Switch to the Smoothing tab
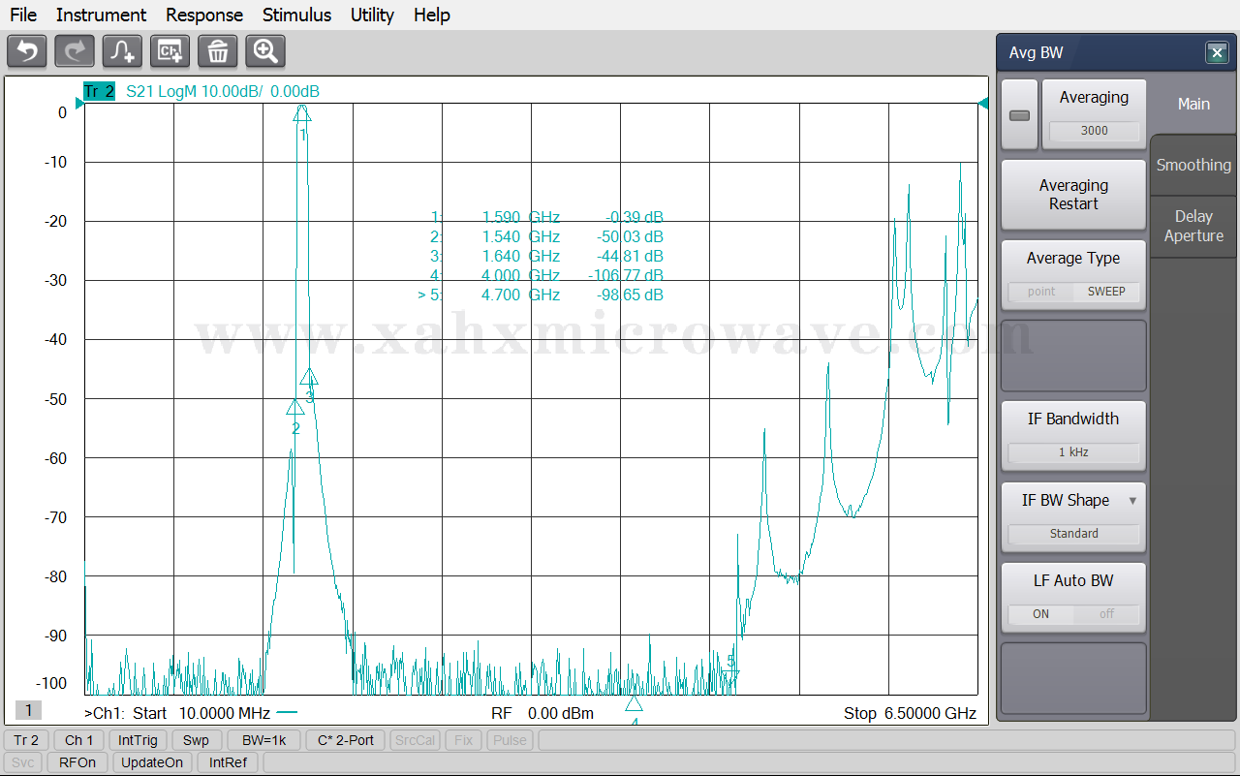Screen dimensions: 1240x776 coord(1193,165)
